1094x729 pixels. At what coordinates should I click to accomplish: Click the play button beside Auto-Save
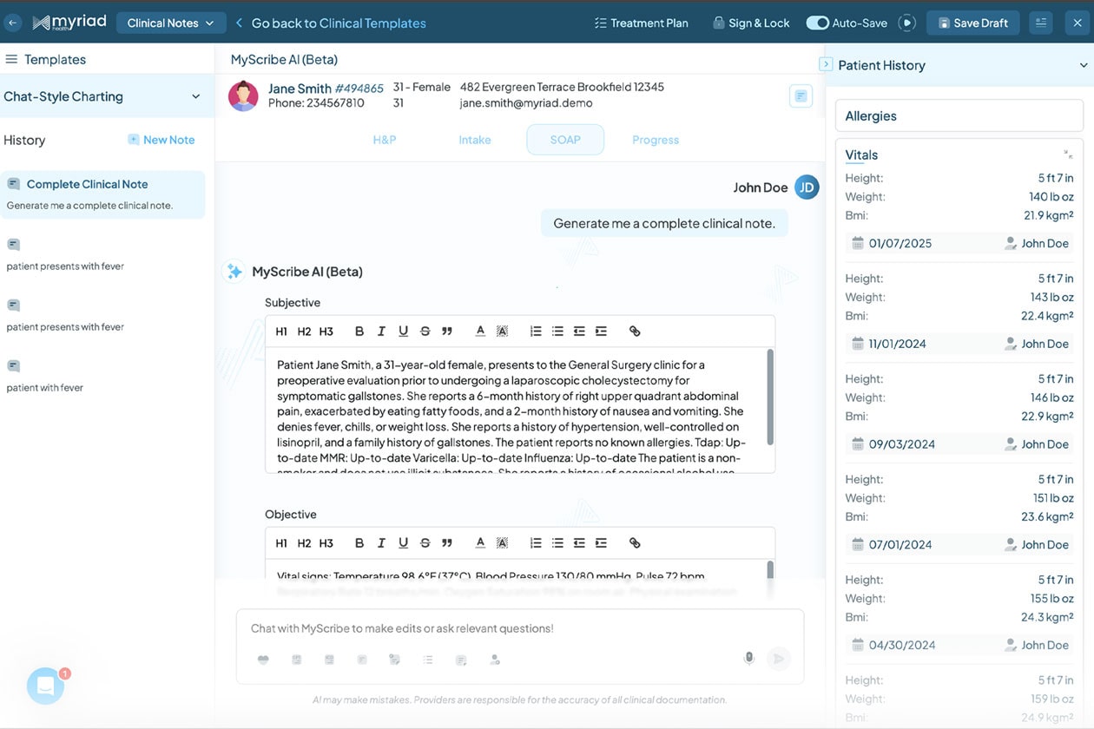point(907,23)
